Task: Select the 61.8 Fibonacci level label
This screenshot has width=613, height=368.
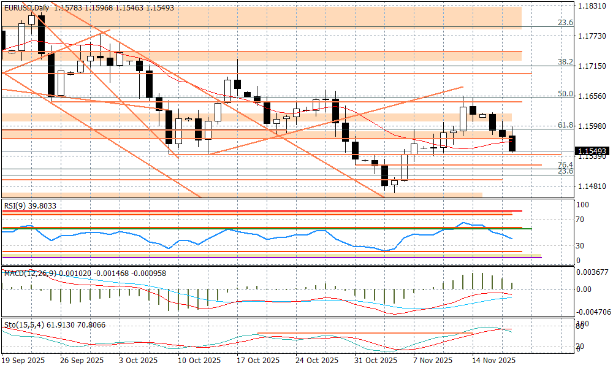Action: 565,125
